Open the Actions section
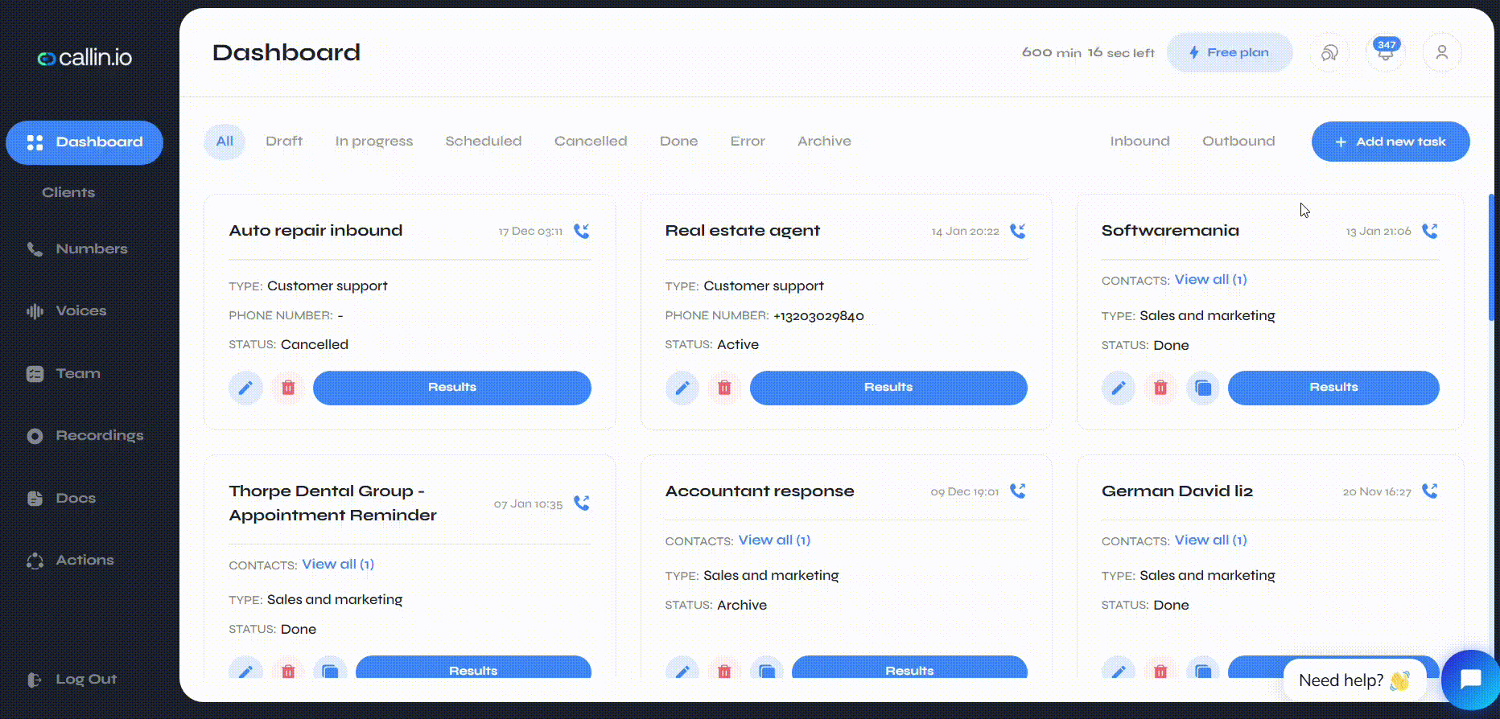Viewport: 1500px width, 719px height. point(71,560)
